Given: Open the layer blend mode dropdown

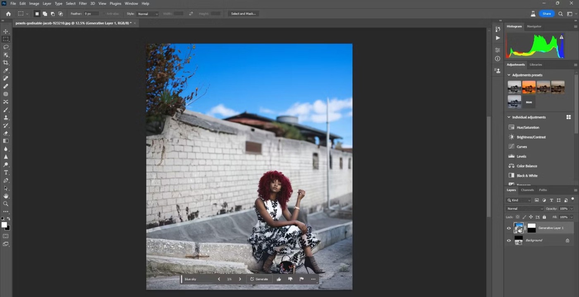Looking at the screenshot, I should [525, 209].
